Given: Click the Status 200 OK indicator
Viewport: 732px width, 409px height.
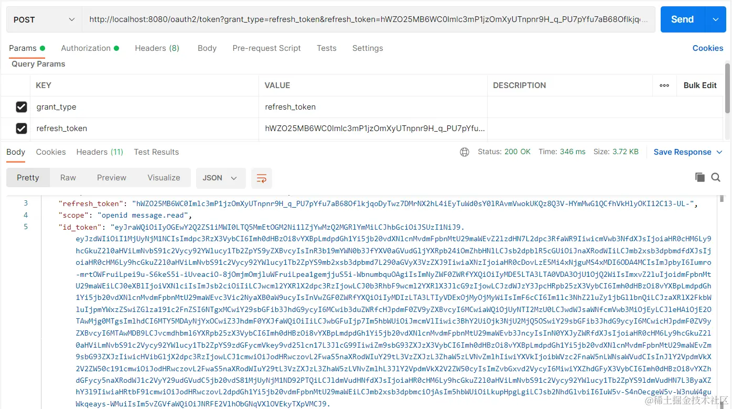Looking at the screenshot, I should tap(504, 152).
